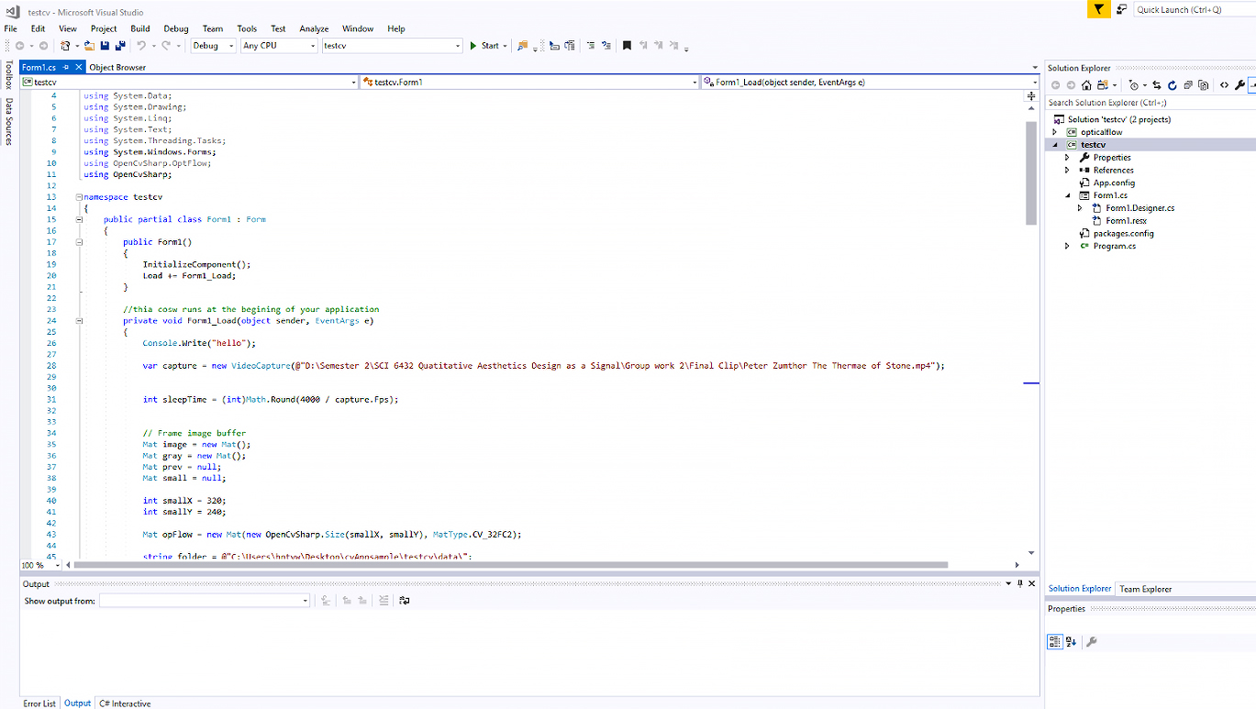Click the Find in Files toolbar icon

(x=521, y=45)
